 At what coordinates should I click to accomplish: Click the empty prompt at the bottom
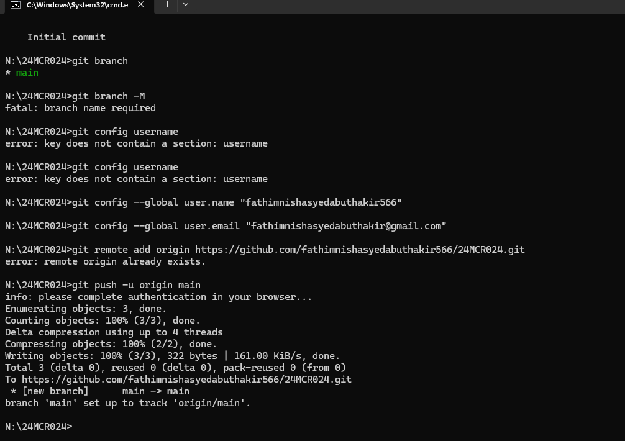point(39,426)
